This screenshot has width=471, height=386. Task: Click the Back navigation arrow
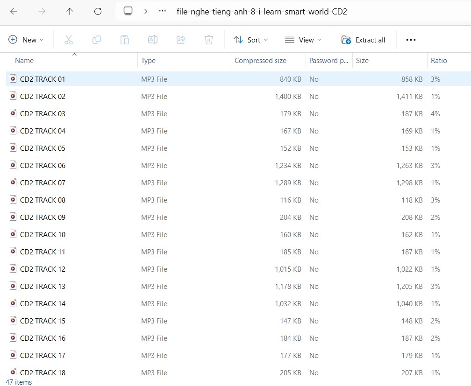pos(14,12)
